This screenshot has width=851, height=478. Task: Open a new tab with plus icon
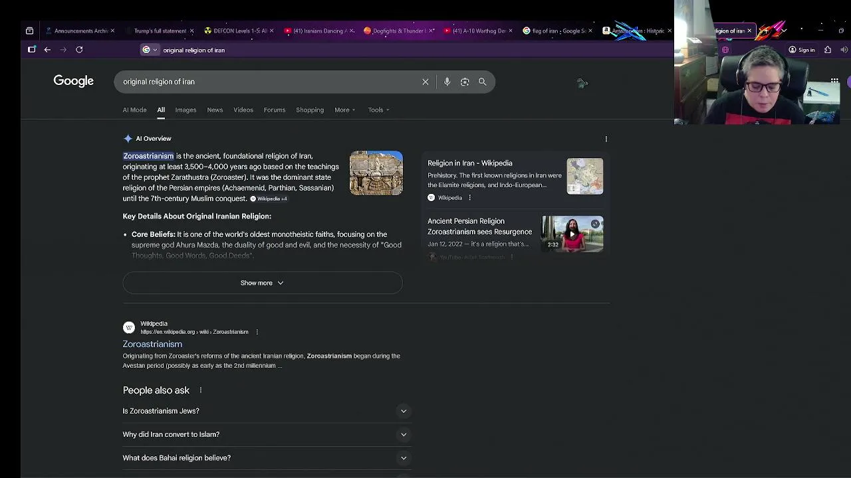click(x=767, y=31)
